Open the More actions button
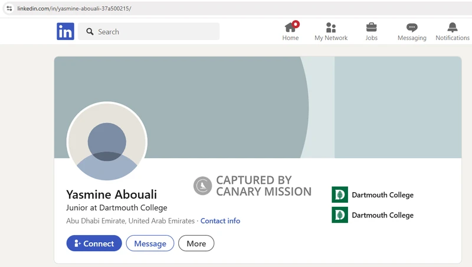Viewport: 472px width, 267px height. click(196, 243)
